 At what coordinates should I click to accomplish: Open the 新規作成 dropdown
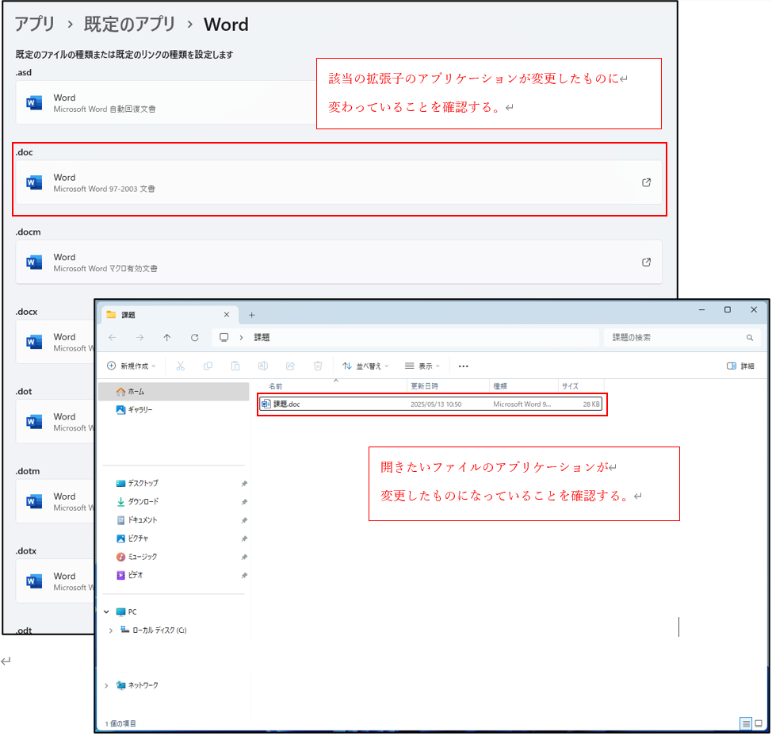(132, 366)
